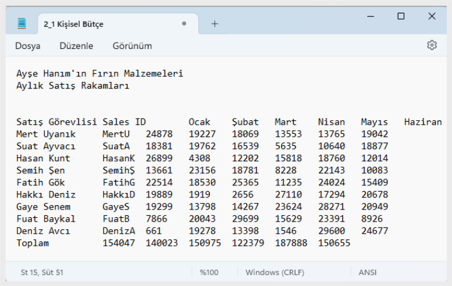The image size is (452, 286).
Task: Place cursor in title line 'Ayşe Hanım'ın Fırın Malzemeleri'
Action: [x=99, y=73]
